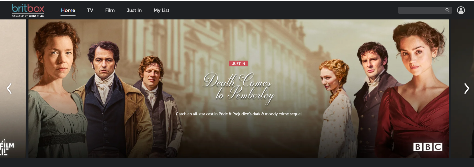Select the dark next slide sliver

[x=462, y=88]
